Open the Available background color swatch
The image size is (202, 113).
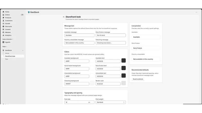[92, 61]
